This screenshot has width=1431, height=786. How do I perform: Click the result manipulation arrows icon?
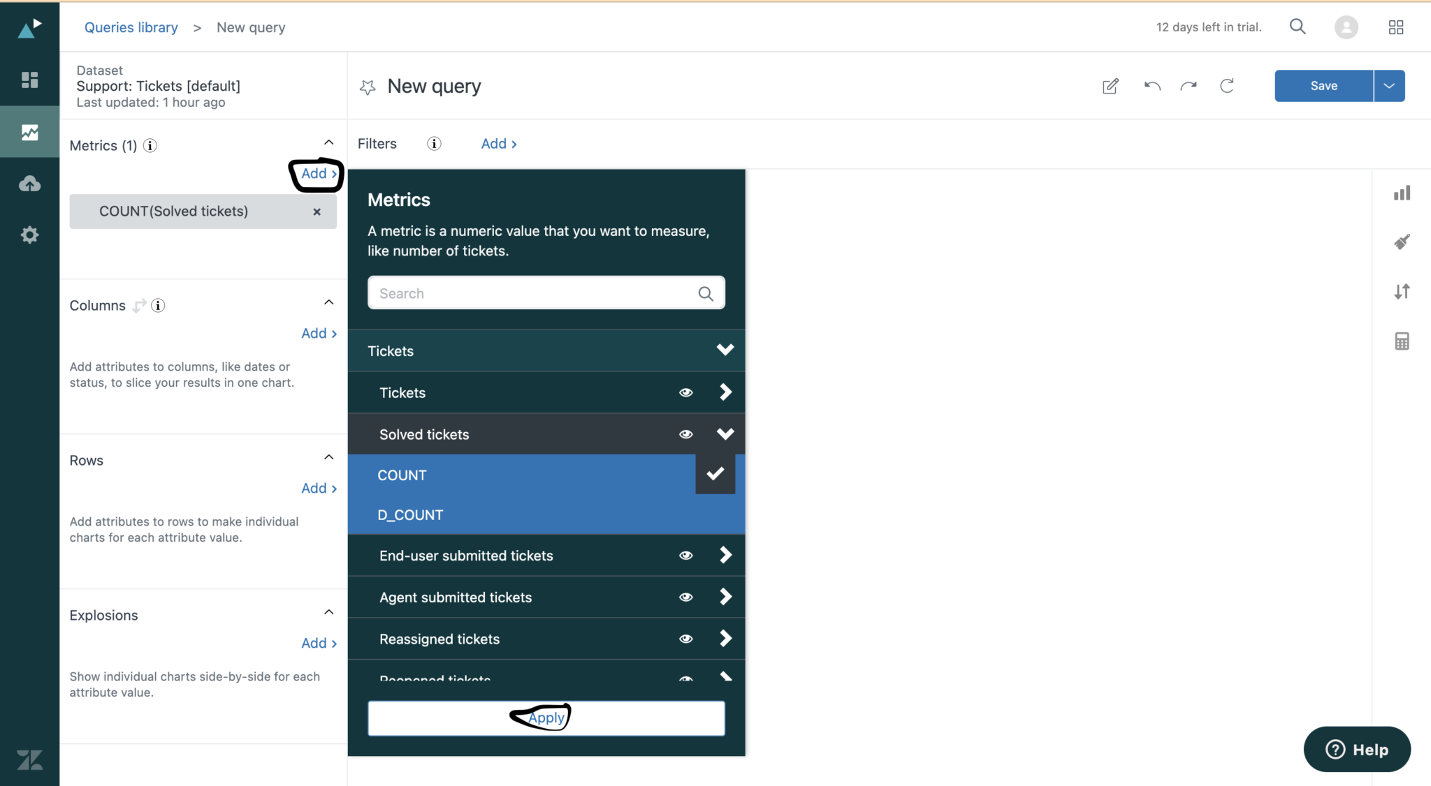pyautogui.click(x=1402, y=291)
